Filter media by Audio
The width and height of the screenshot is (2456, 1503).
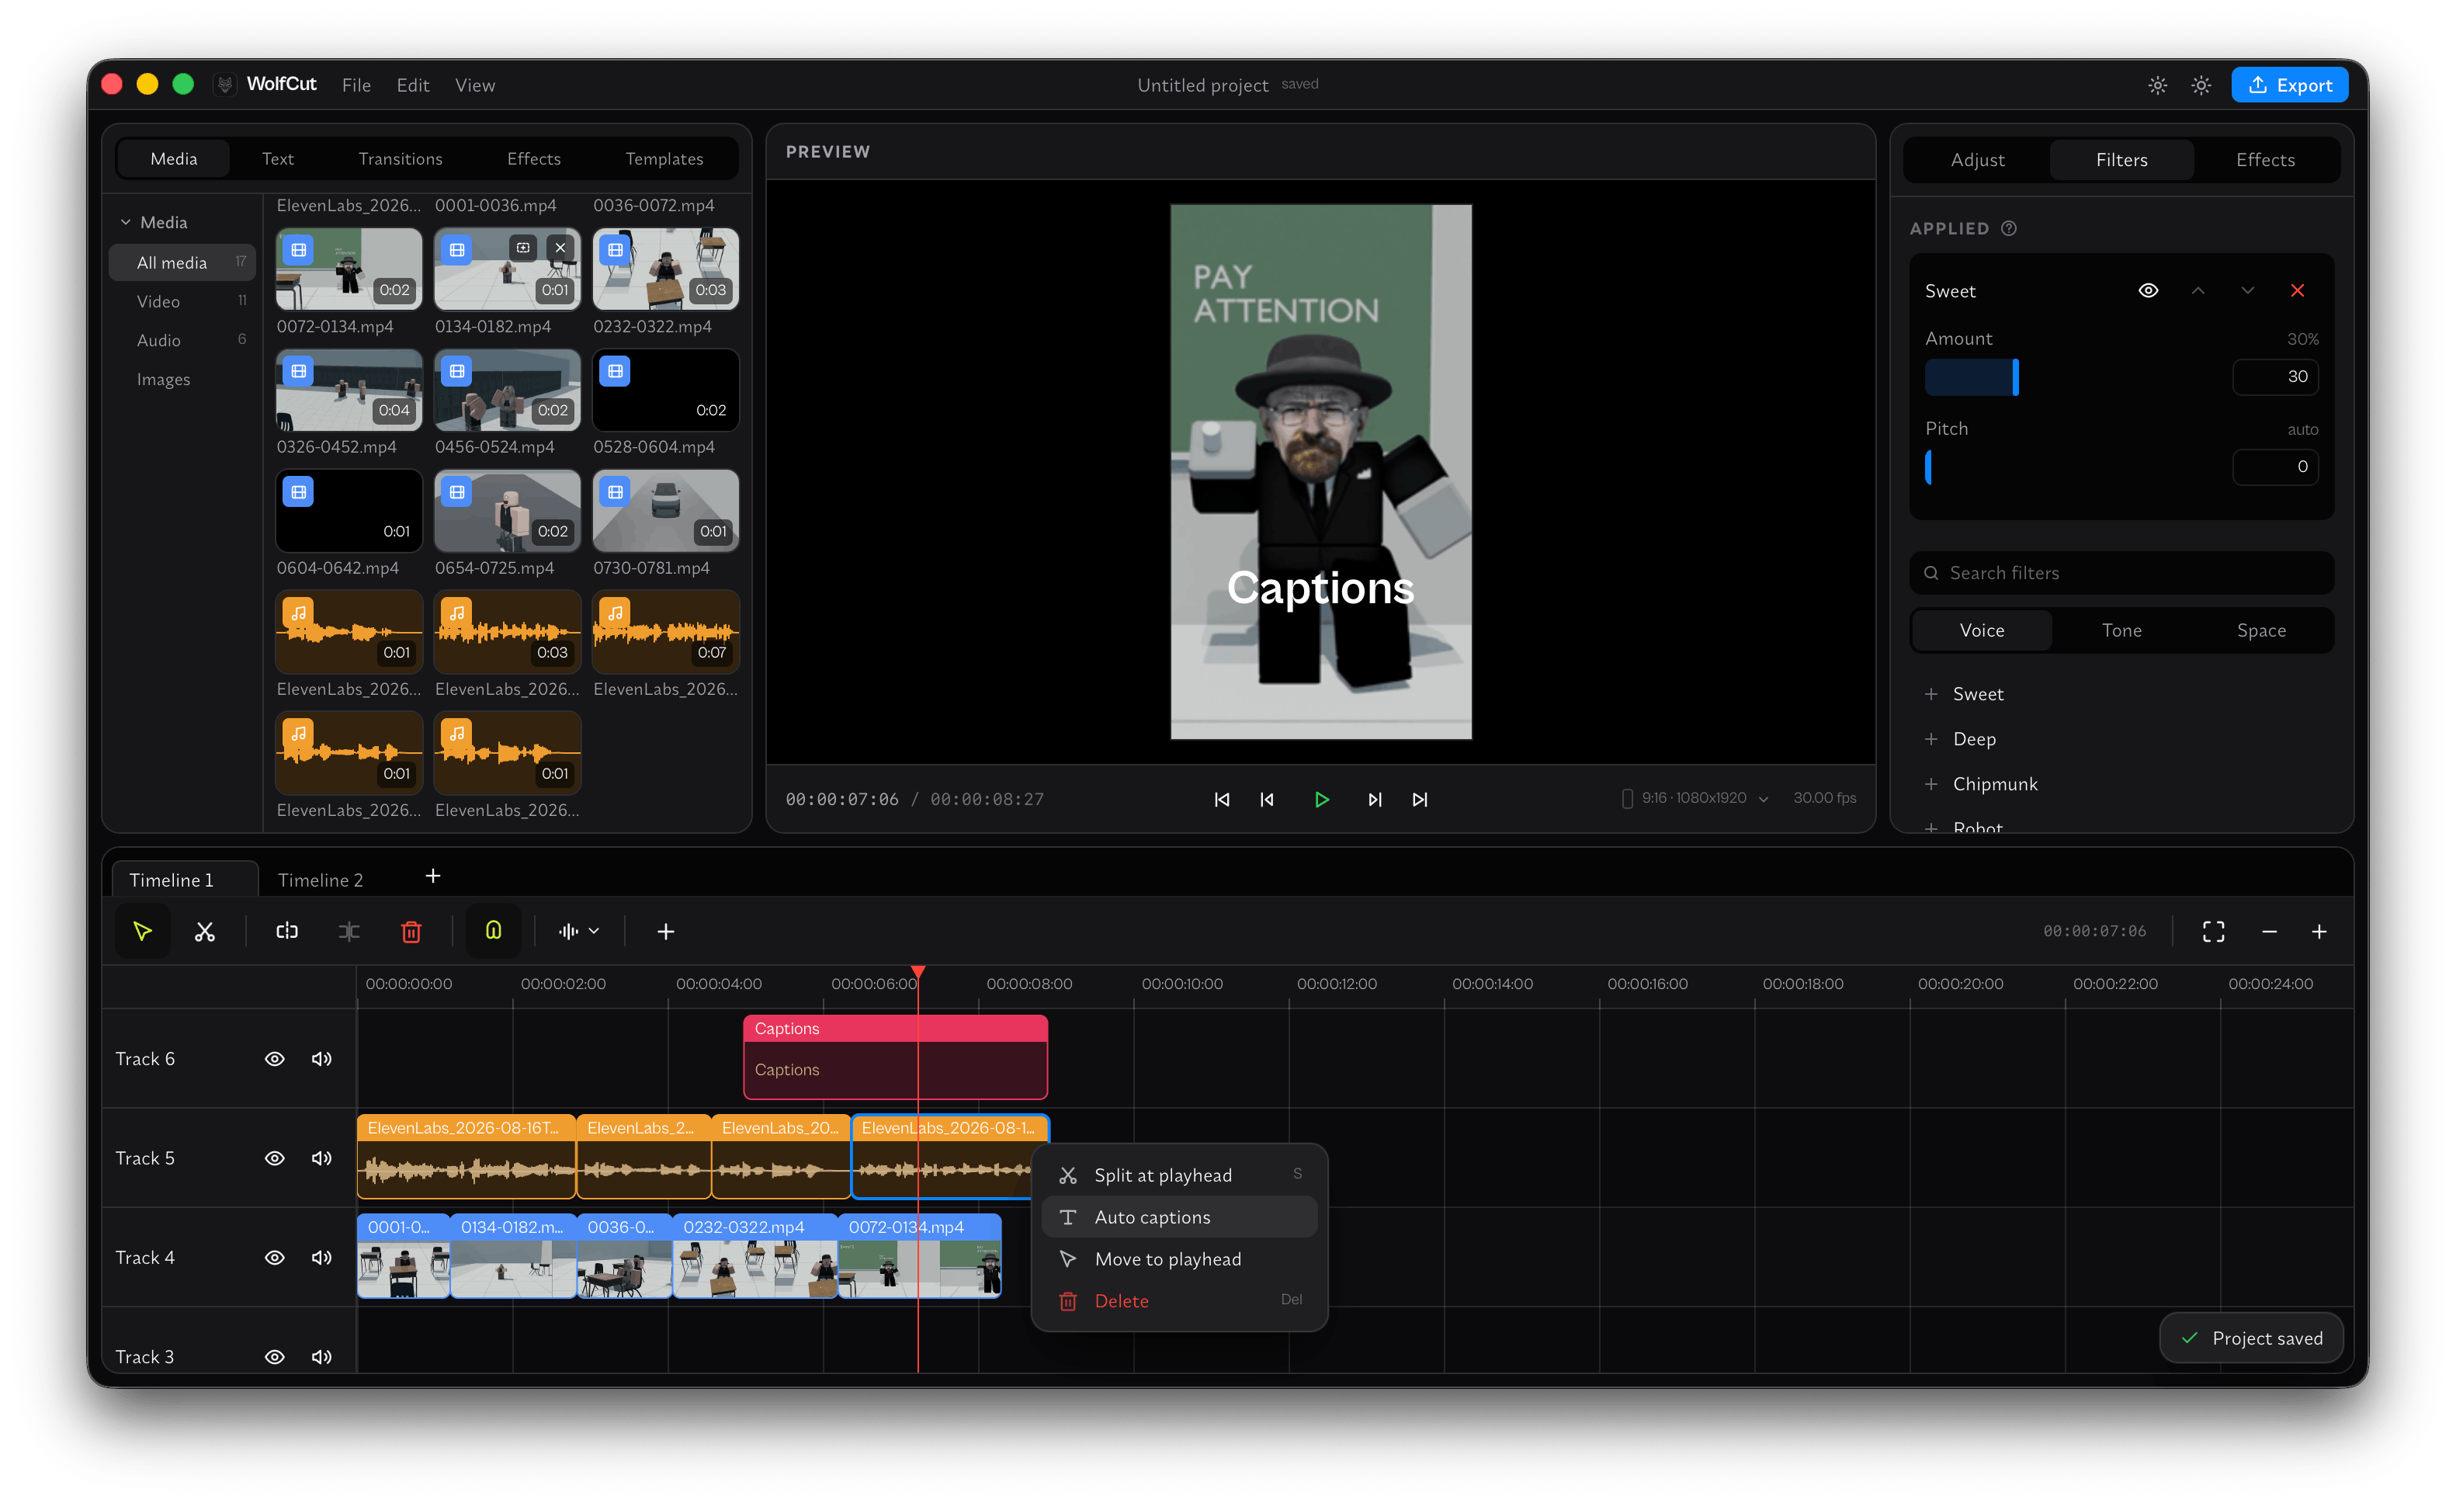182,340
